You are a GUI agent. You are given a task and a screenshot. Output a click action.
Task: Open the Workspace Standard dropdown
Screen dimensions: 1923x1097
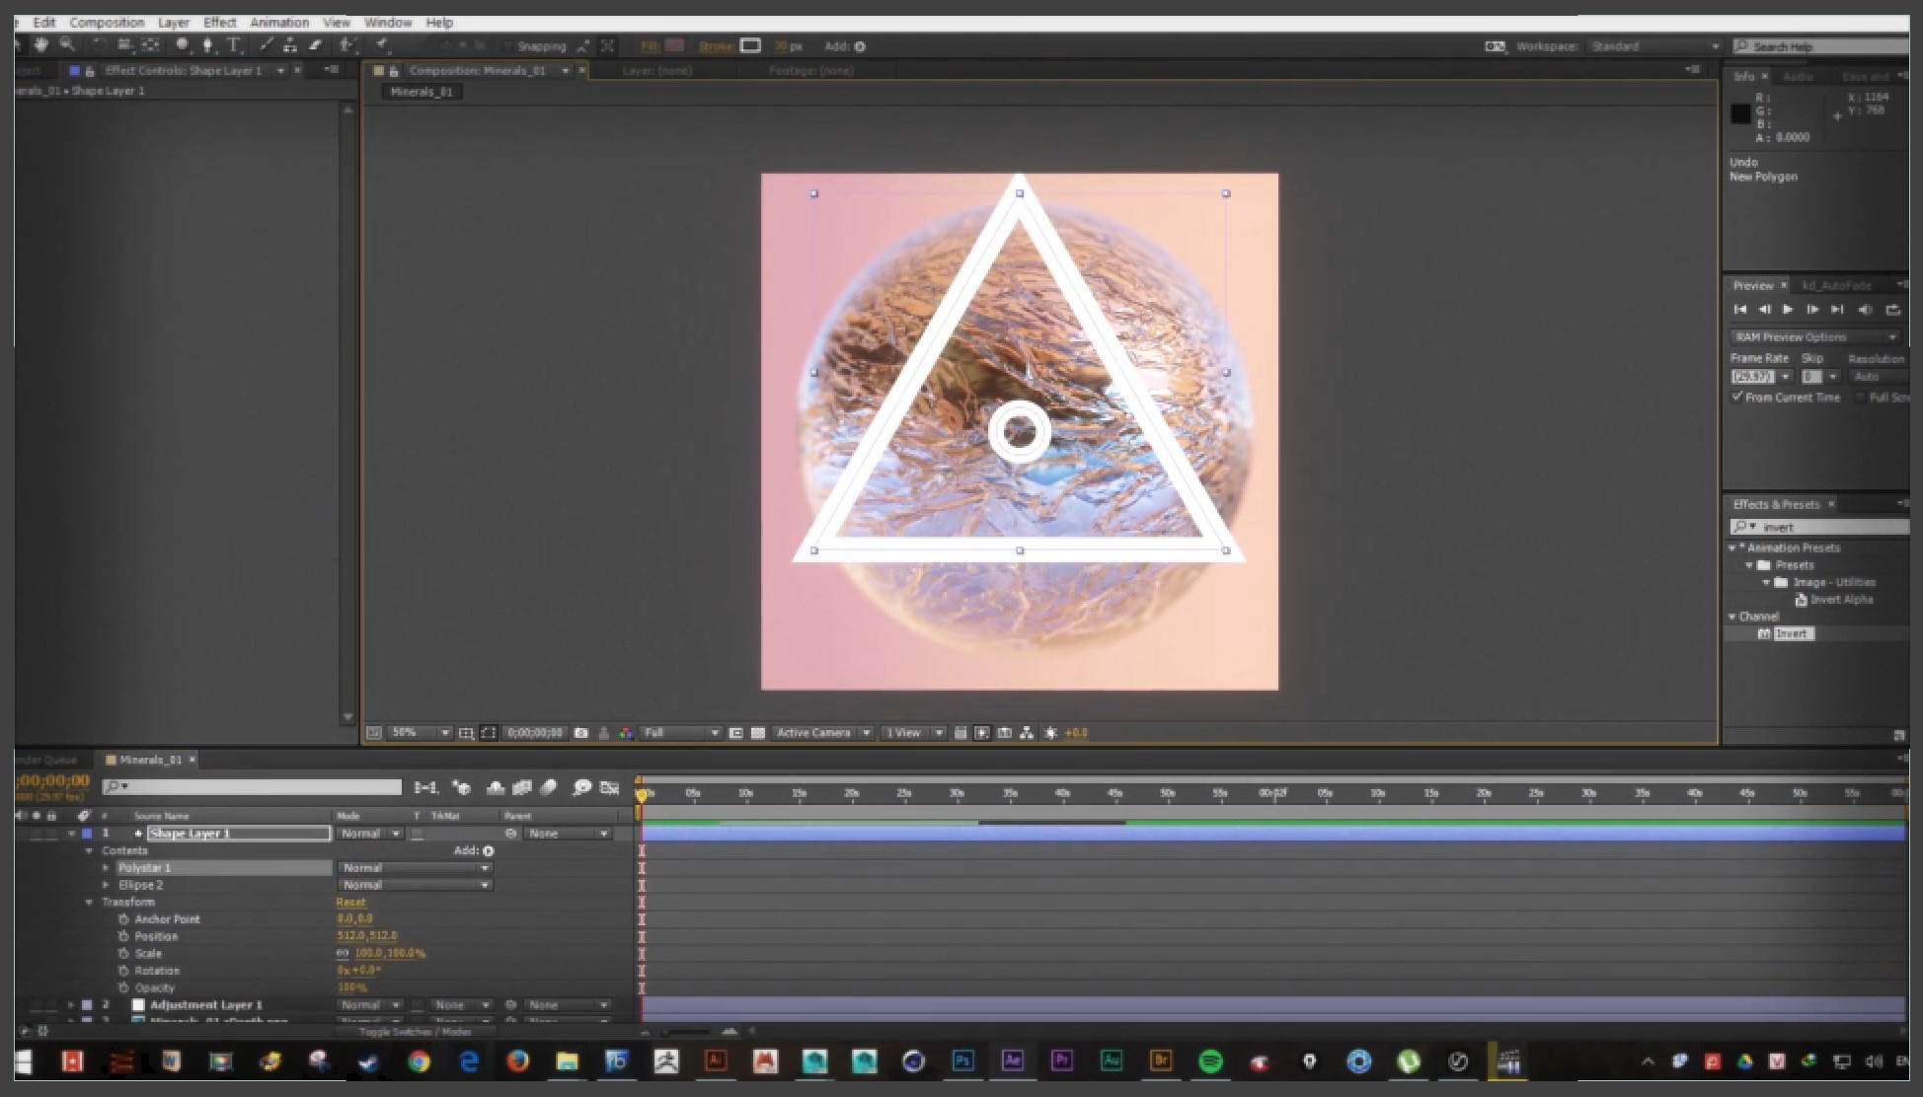click(1654, 46)
